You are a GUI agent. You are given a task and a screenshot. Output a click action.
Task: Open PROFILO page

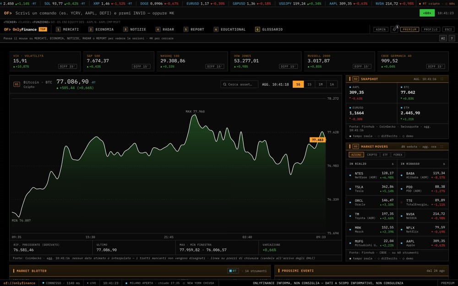point(431,29)
